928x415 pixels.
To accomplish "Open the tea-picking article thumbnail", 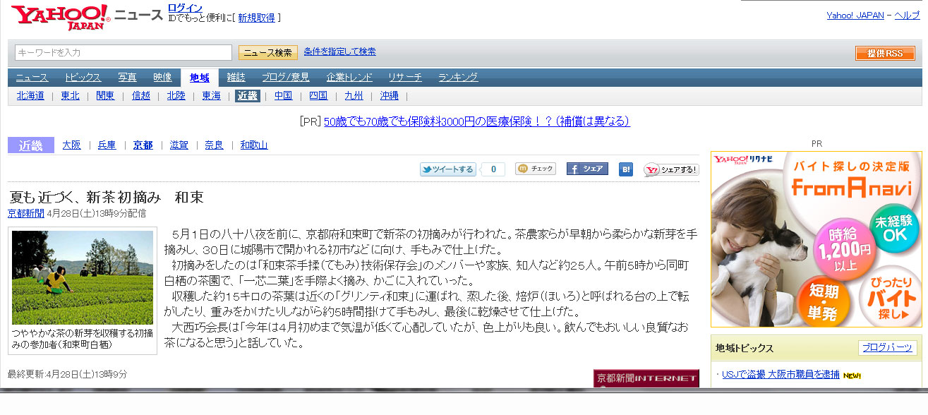I will 83,277.
